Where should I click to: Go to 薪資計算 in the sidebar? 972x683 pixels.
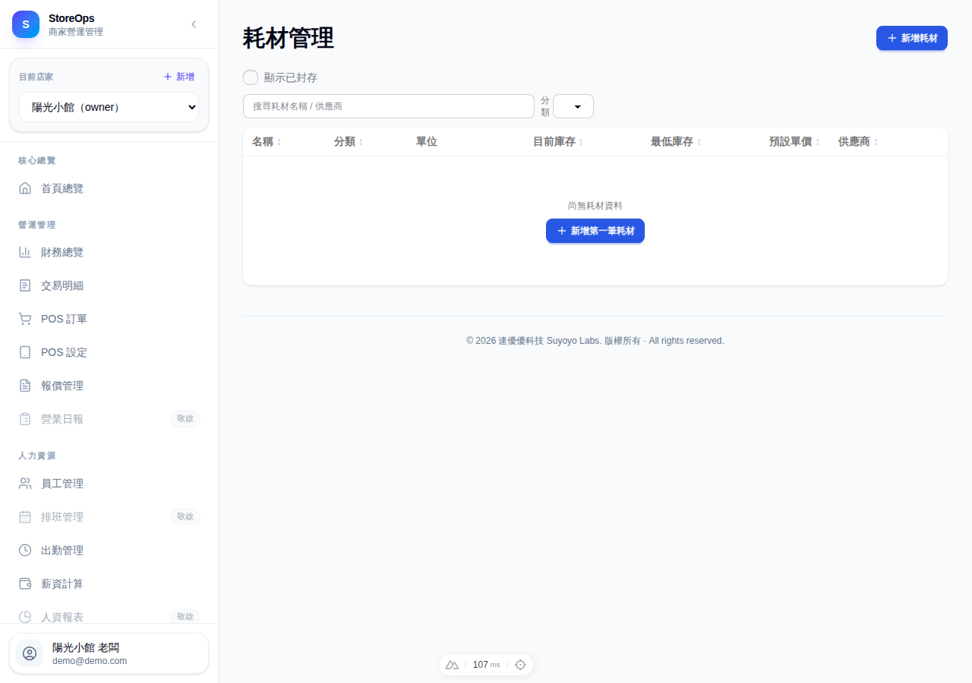click(x=109, y=584)
